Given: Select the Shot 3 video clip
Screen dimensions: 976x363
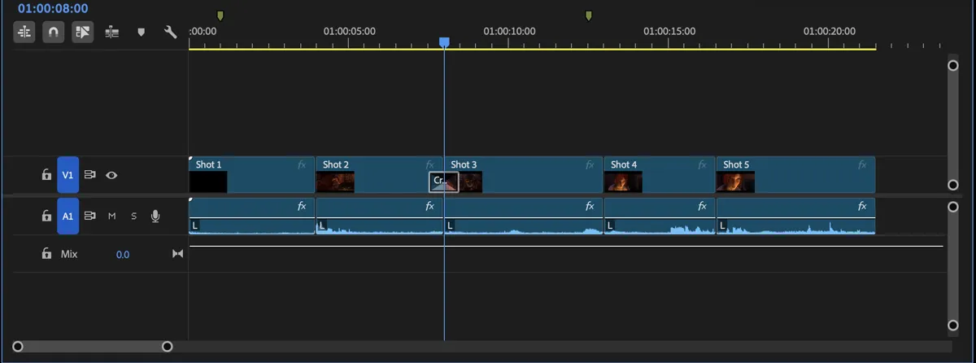Looking at the screenshot, I should (x=524, y=175).
